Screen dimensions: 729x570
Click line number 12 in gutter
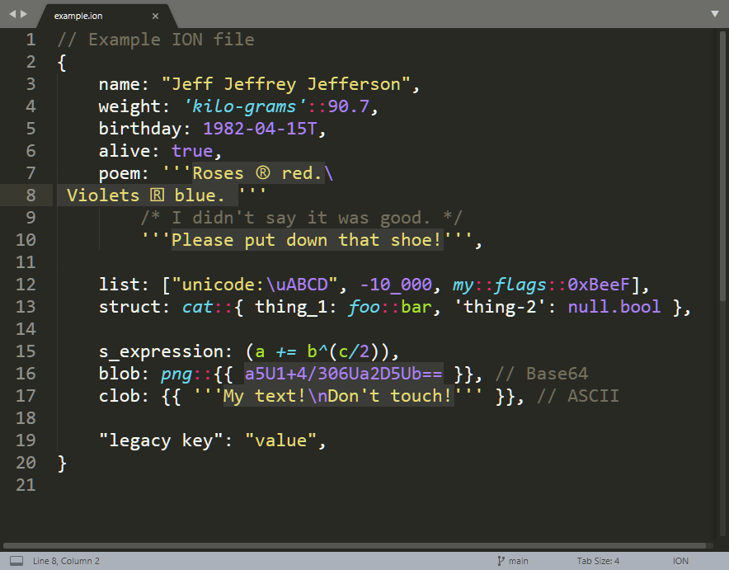(x=26, y=284)
